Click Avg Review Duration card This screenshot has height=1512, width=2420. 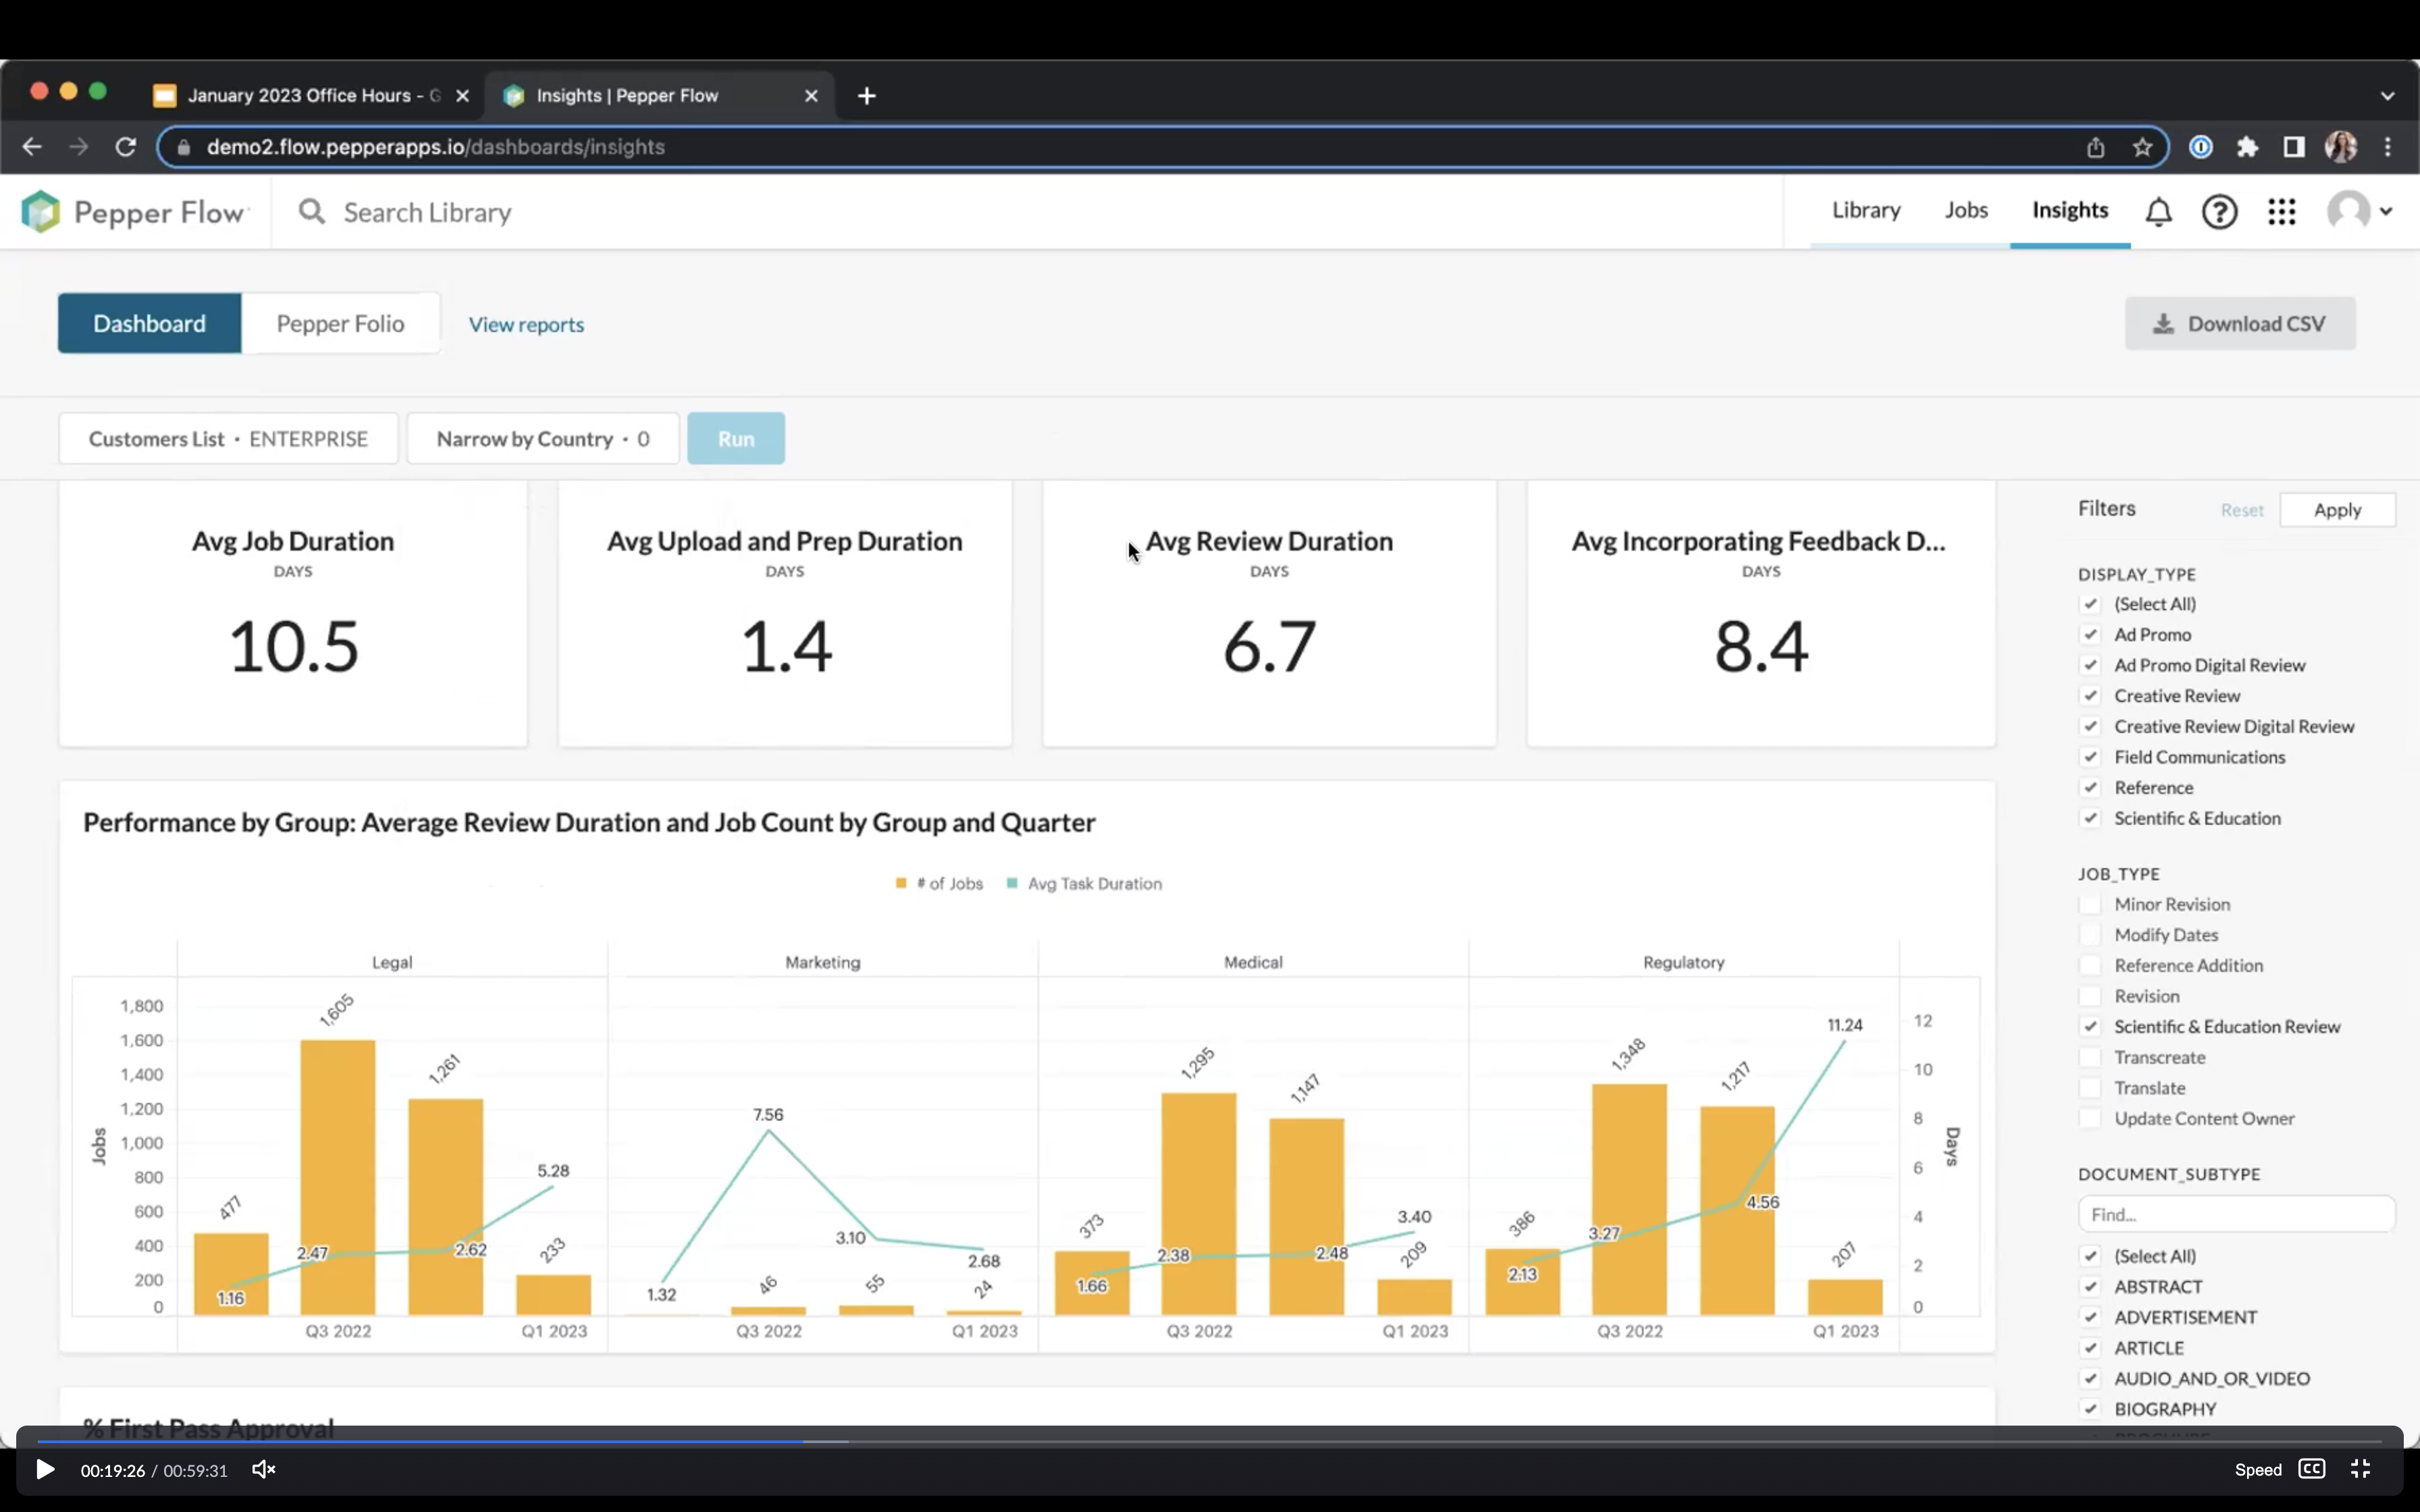pos(1269,614)
